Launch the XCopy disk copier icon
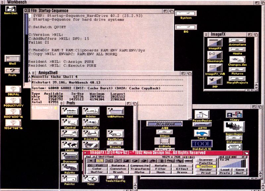The width and height of the screenshot is (265, 191). coord(234,114)
